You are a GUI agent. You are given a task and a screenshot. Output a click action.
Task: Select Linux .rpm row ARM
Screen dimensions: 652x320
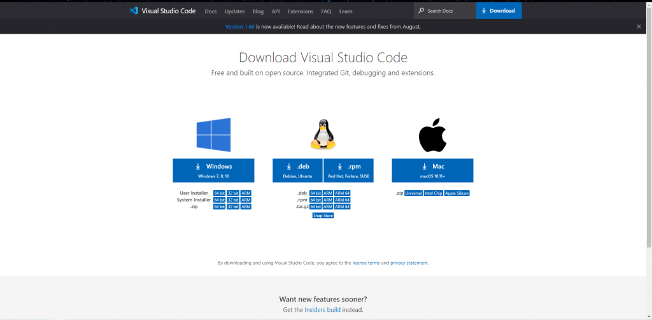(328, 200)
